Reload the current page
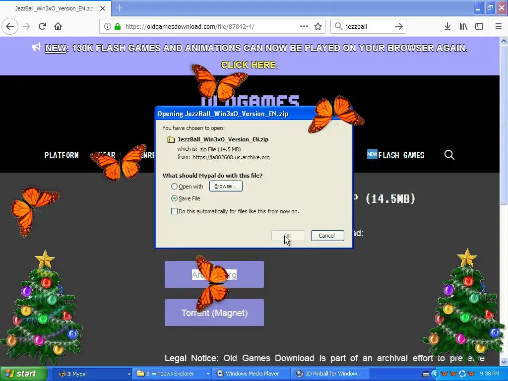508x381 pixels. click(x=42, y=26)
